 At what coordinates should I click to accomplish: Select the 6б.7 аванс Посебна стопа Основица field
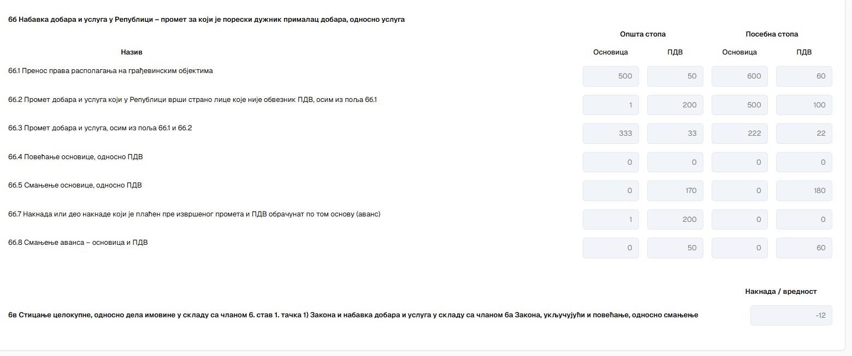click(739, 219)
